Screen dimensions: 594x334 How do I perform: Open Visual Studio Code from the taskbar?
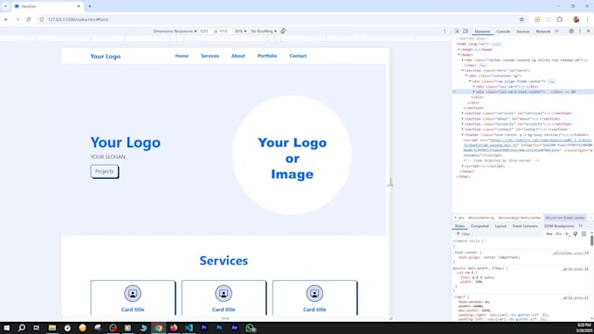(x=189, y=328)
